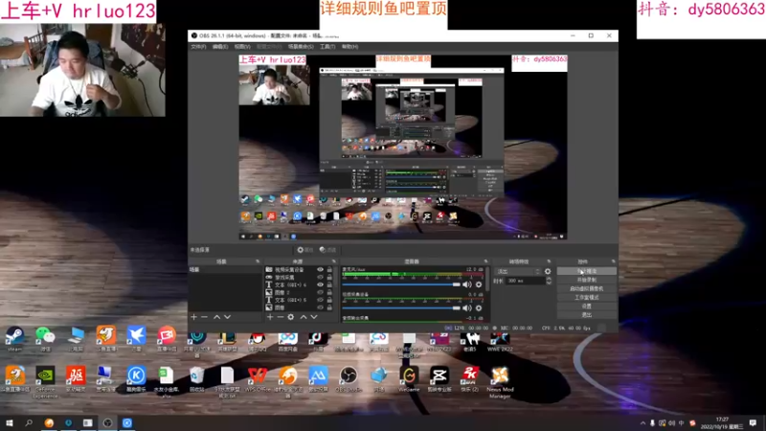The width and height of the screenshot is (766, 431).
Task: Open OBS Studio desktop shortcut
Action: (x=349, y=379)
